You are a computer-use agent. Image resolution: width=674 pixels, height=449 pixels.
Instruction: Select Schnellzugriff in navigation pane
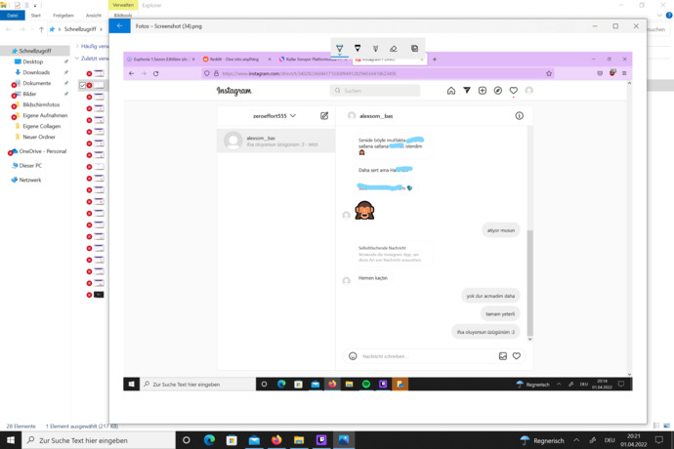(35, 51)
